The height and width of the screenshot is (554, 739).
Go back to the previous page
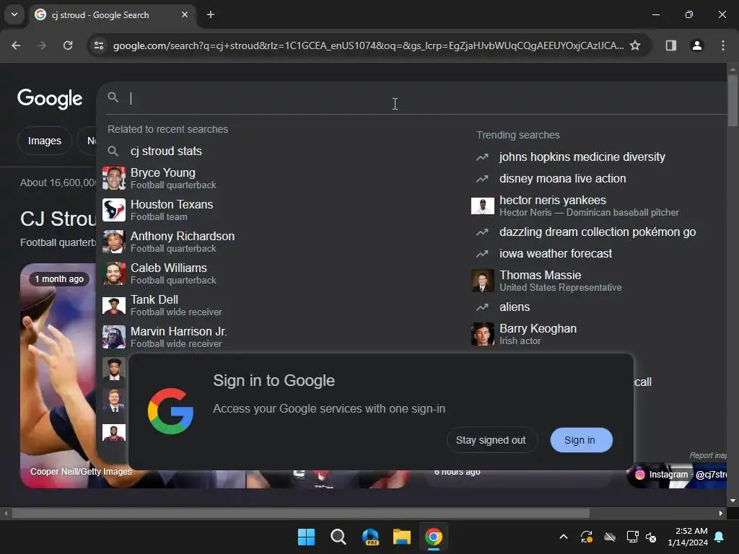pyautogui.click(x=16, y=45)
